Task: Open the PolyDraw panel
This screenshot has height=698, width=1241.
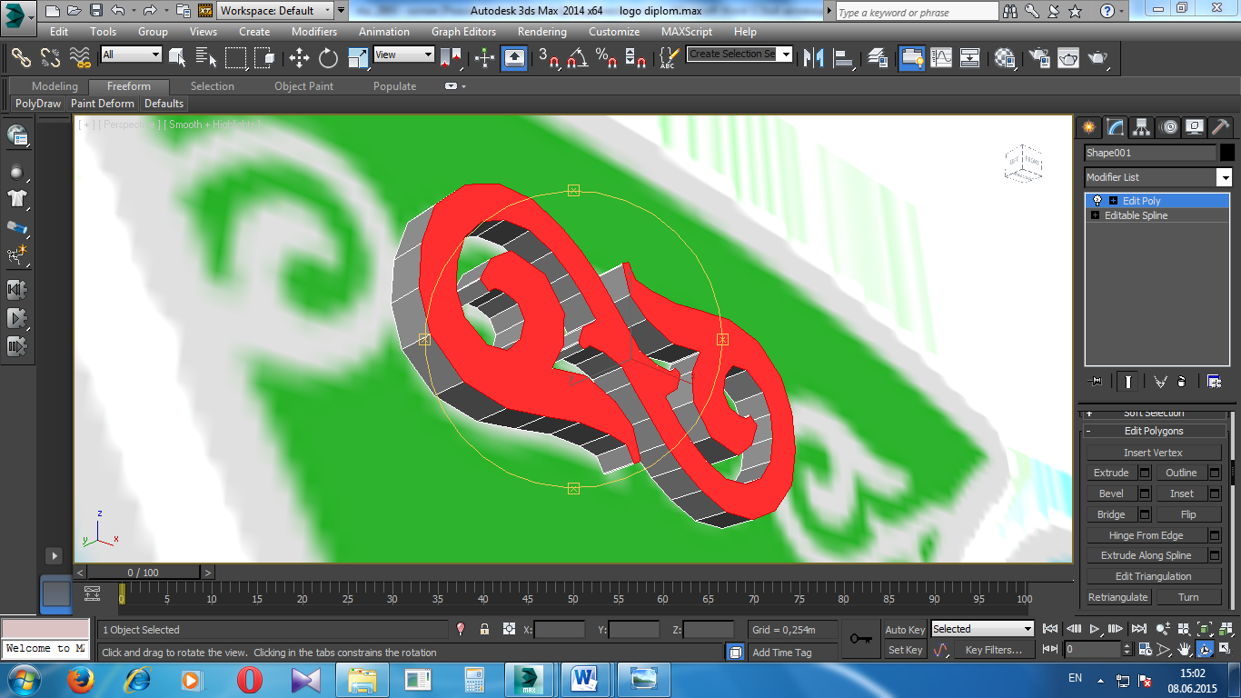Action: (38, 104)
